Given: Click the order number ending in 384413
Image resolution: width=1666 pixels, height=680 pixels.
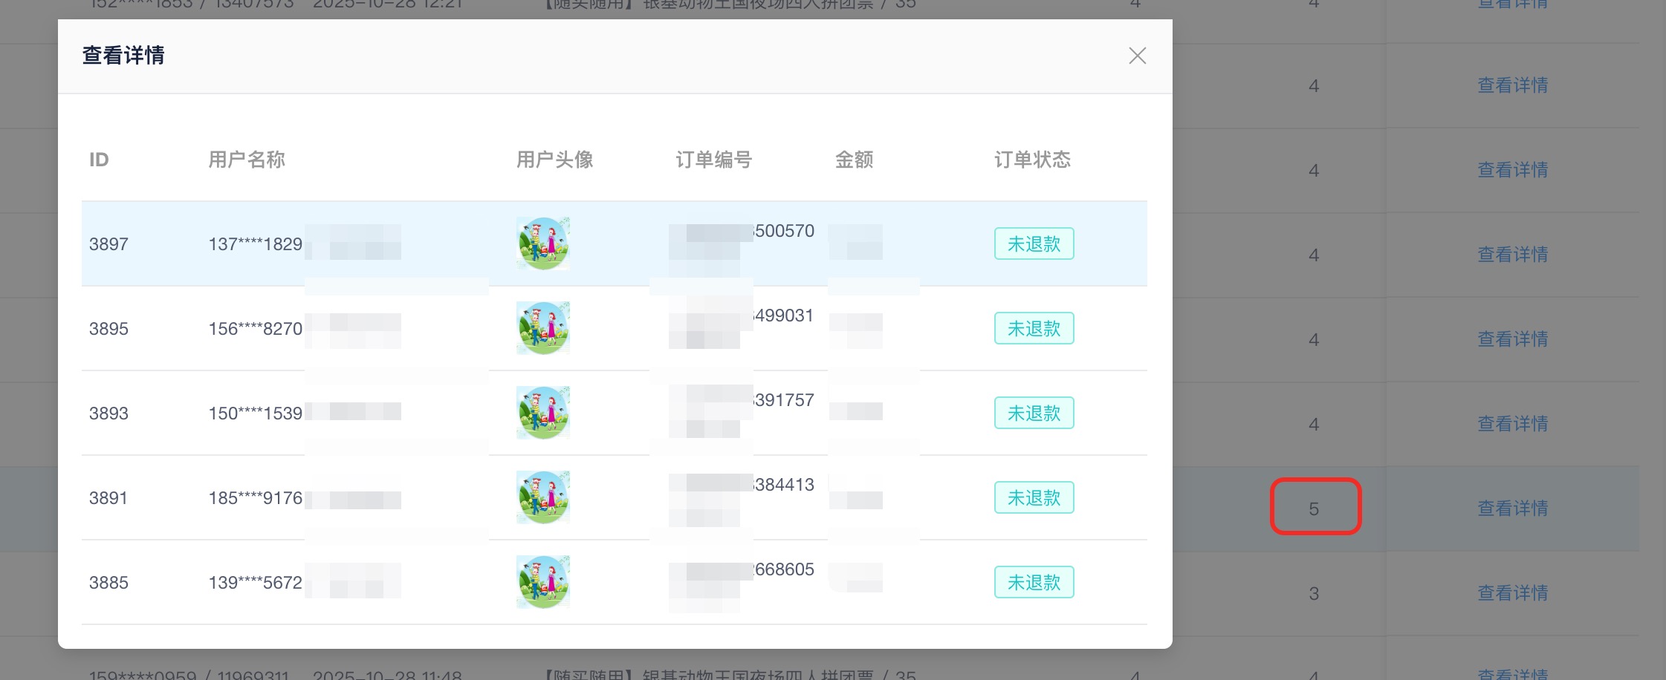Looking at the screenshot, I should [x=783, y=485].
